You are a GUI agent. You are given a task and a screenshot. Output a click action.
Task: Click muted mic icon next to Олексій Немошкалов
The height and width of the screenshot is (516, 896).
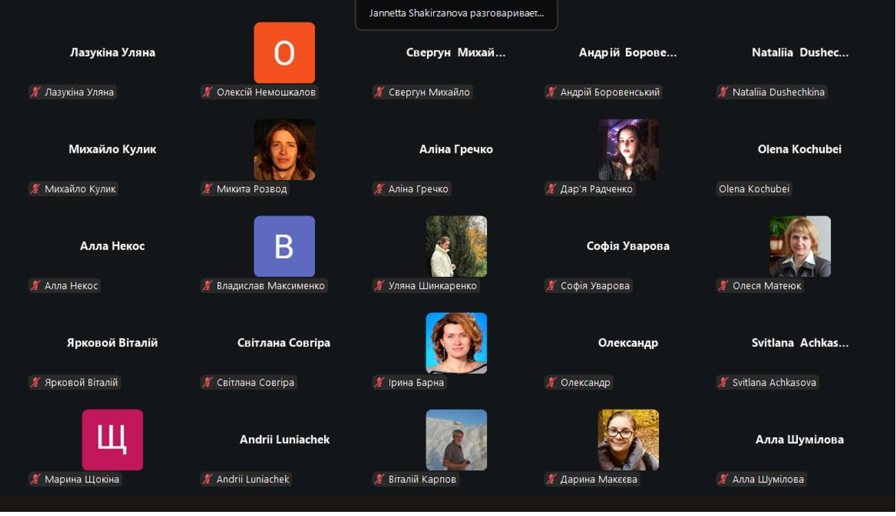click(208, 92)
